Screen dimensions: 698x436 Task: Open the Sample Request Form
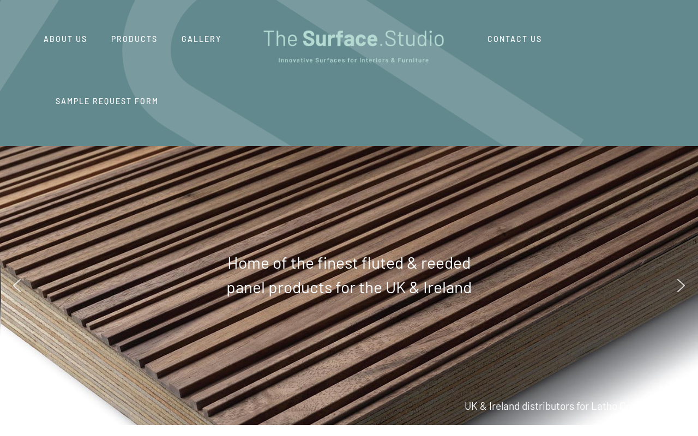pos(107,101)
